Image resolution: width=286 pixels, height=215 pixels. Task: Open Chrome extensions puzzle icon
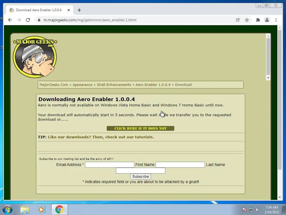(258, 20)
